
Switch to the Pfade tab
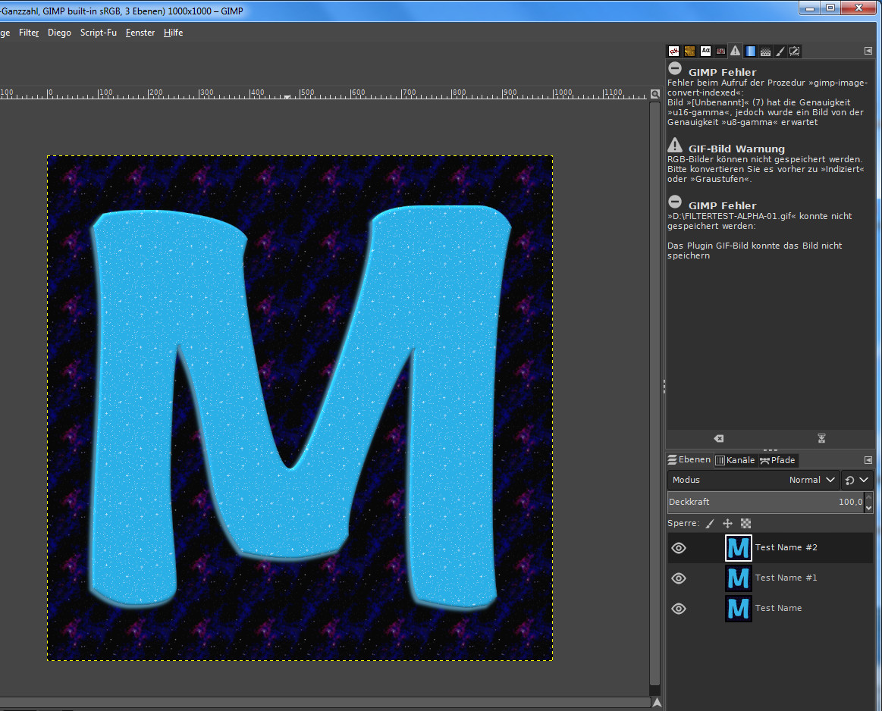point(778,460)
